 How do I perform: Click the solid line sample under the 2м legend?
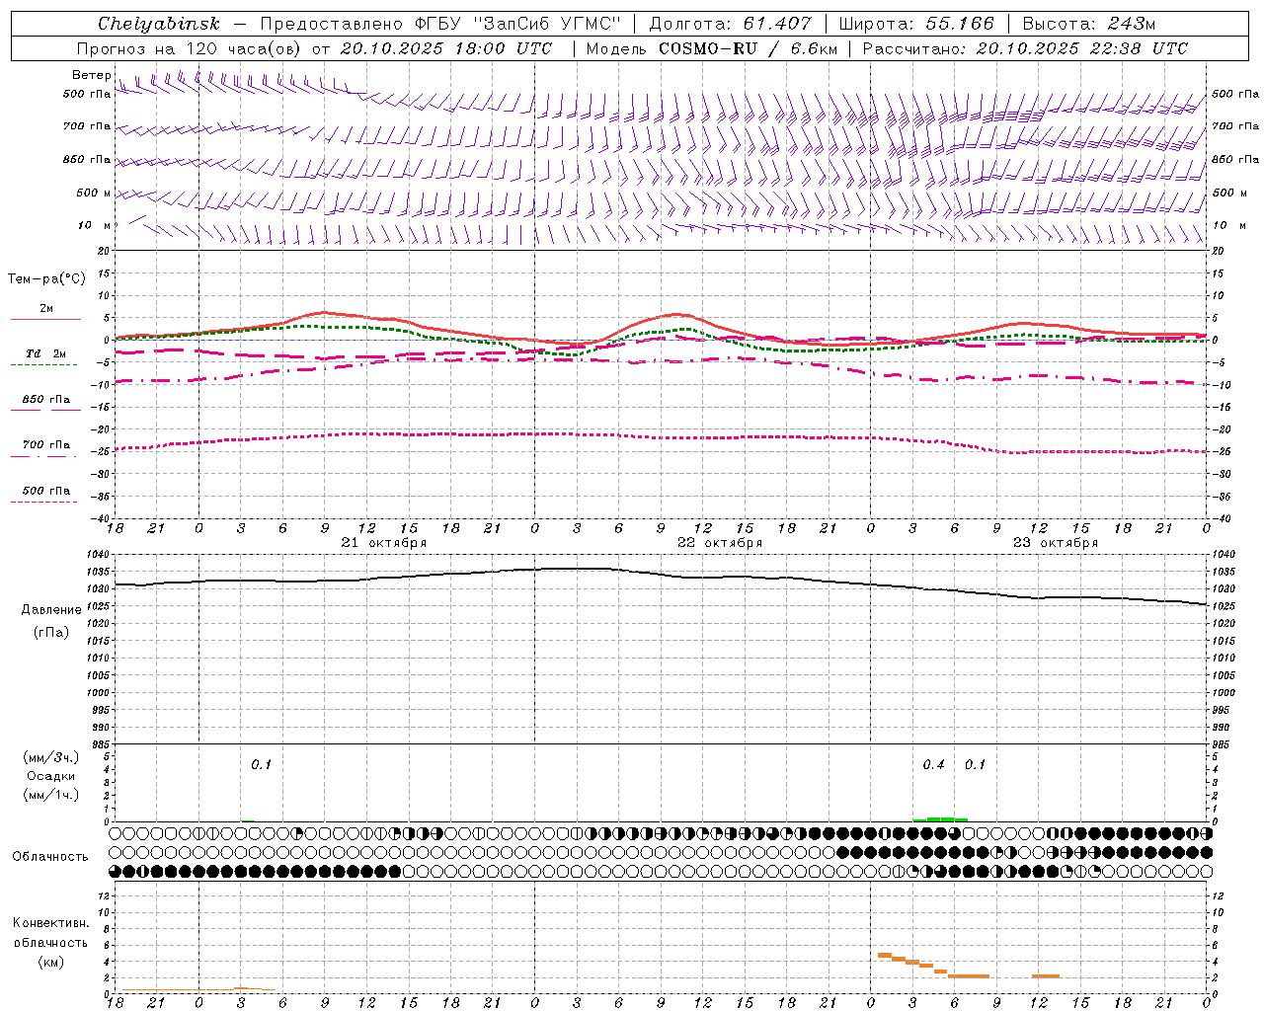pyautogui.click(x=45, y=319)
